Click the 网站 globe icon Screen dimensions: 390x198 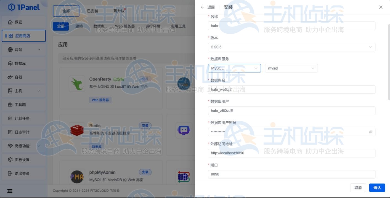tap(10, 50)
